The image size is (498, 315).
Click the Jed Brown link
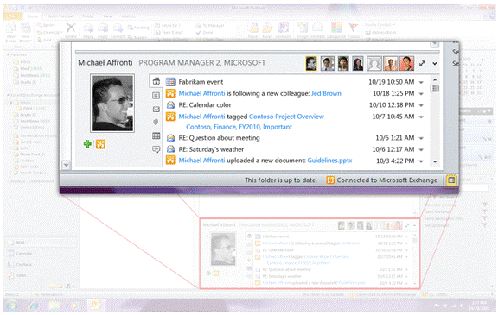coord(326,93)
